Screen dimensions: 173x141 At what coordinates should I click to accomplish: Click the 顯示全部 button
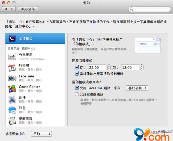pyautogui.click(x=28, y=9)
